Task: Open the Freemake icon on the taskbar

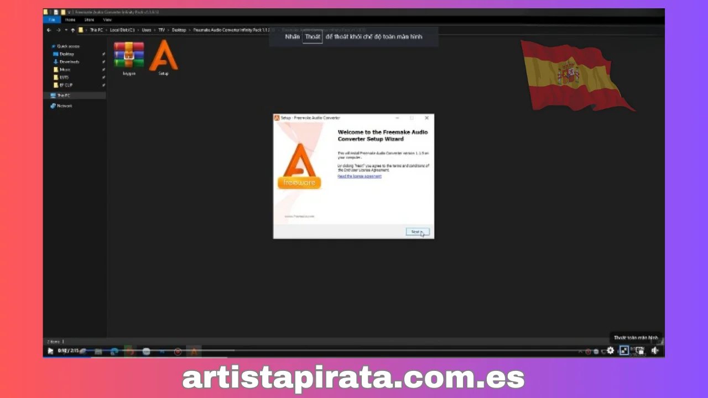Action: (194, 351)
